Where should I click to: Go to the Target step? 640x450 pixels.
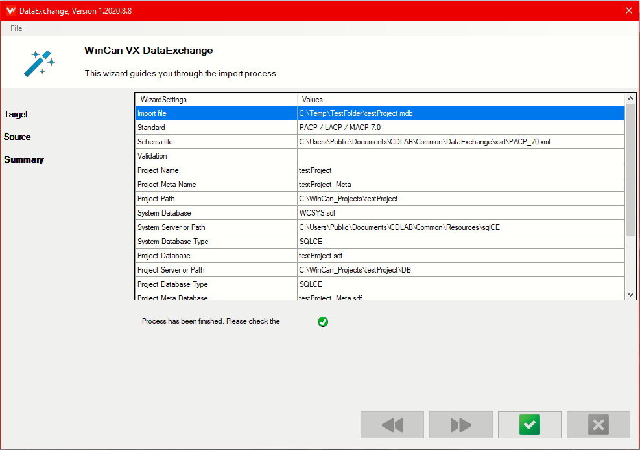16,114
